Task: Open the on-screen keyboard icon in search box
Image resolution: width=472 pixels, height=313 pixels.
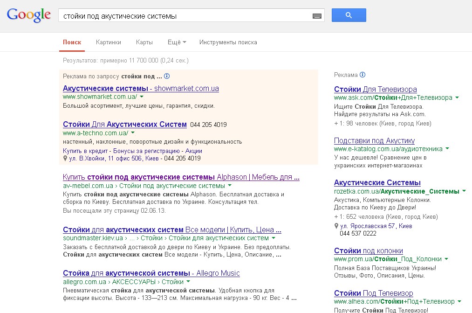Action: tap(317, 16)
